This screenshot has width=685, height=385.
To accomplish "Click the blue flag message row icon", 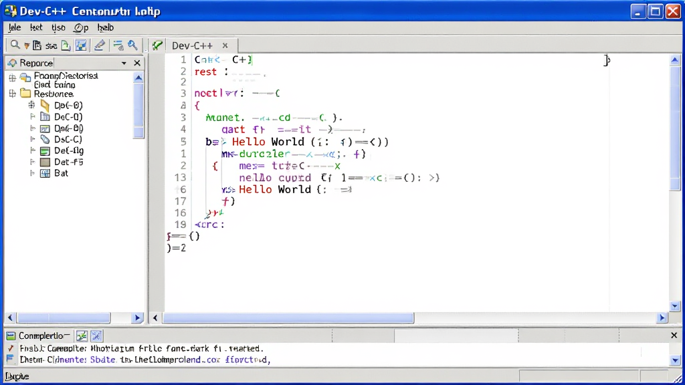I will (11, 359).
